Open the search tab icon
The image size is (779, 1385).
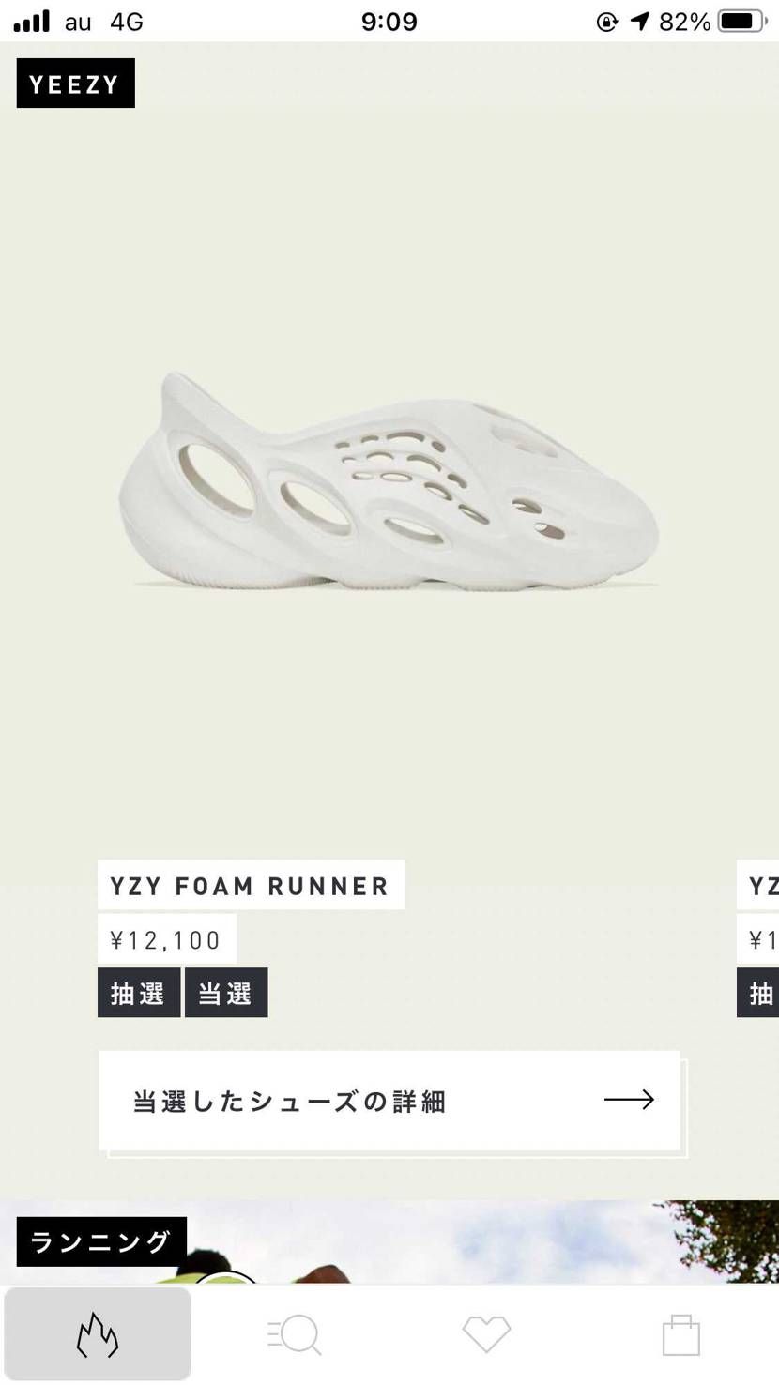pyautogui.click(x=294, y=1334)
